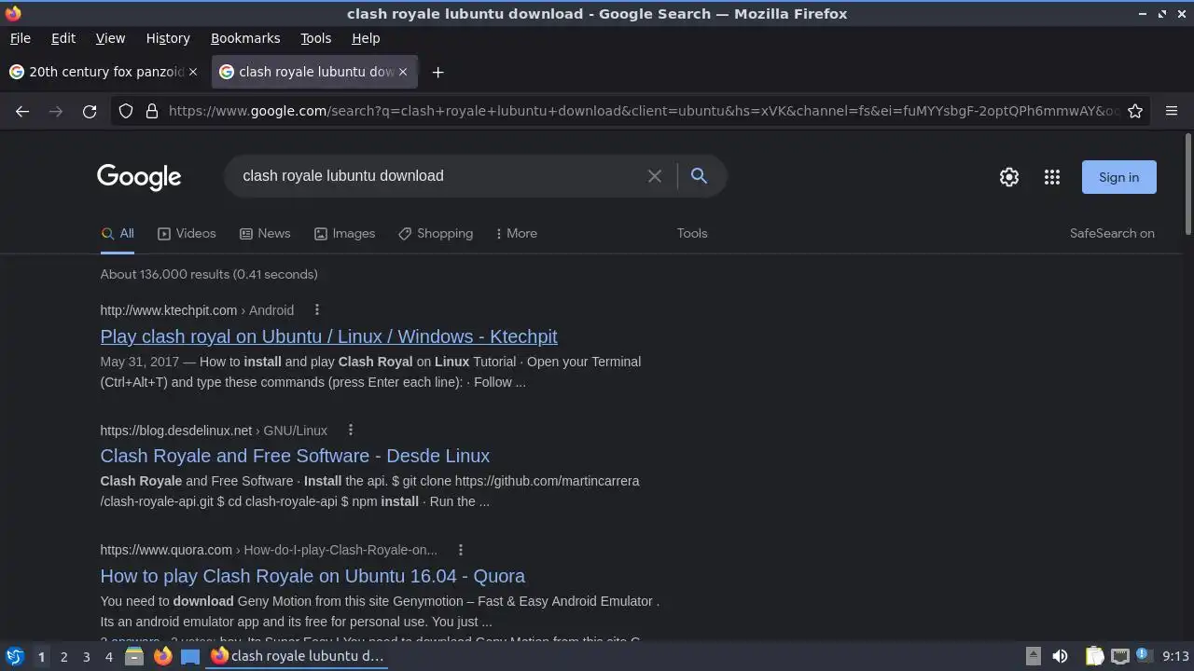Open options for quora.com result
Screen dimensions: 1194x671
461,550
